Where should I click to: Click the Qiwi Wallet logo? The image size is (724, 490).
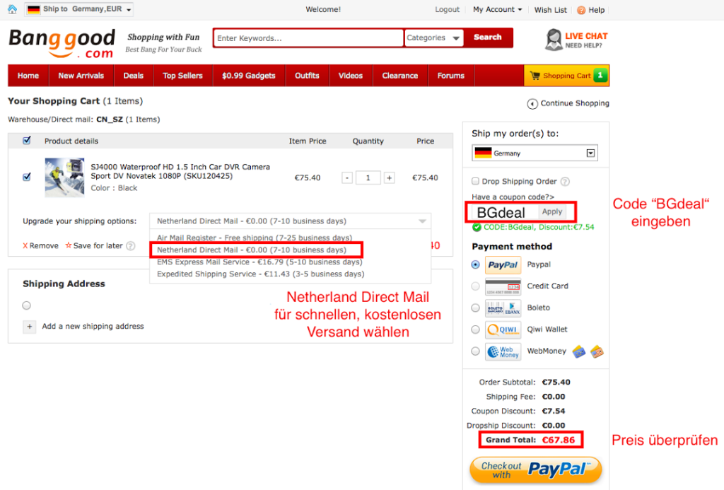503,329
